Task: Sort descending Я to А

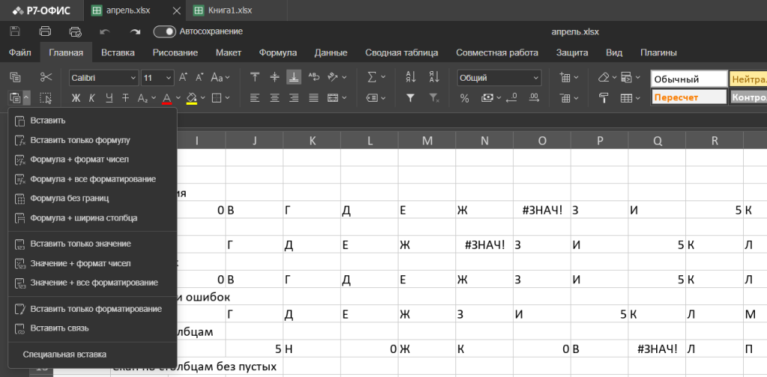Action: [434, 77]
